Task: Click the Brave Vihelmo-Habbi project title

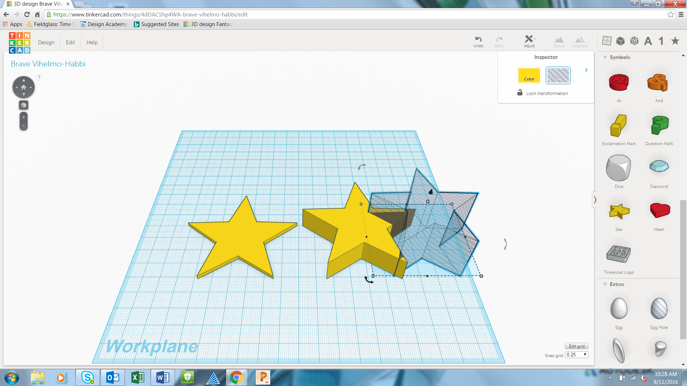Action: [x=48, y=64]
